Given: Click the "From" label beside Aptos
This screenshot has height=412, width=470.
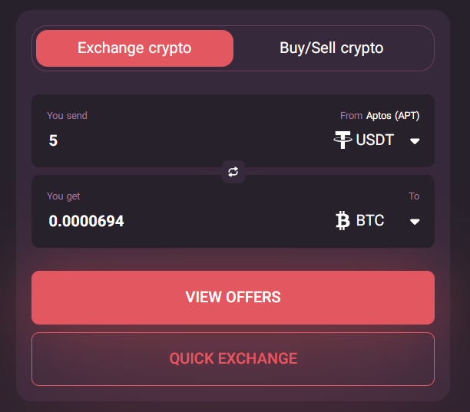Looking at the screenshot, I should pos(351,116).
